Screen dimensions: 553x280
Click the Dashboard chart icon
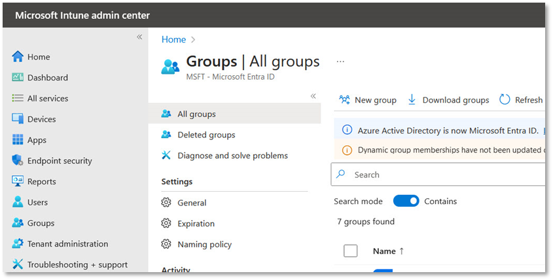[18, 77]
